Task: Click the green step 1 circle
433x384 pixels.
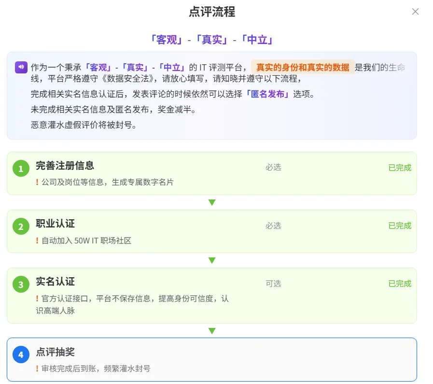Action: [21, 168]
